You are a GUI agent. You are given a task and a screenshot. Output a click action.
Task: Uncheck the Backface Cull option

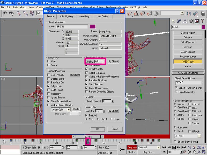coord(49,82)
